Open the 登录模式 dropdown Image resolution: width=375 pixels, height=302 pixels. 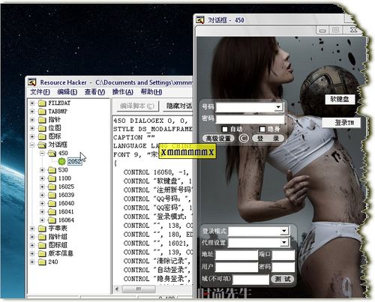coord(284,231)
